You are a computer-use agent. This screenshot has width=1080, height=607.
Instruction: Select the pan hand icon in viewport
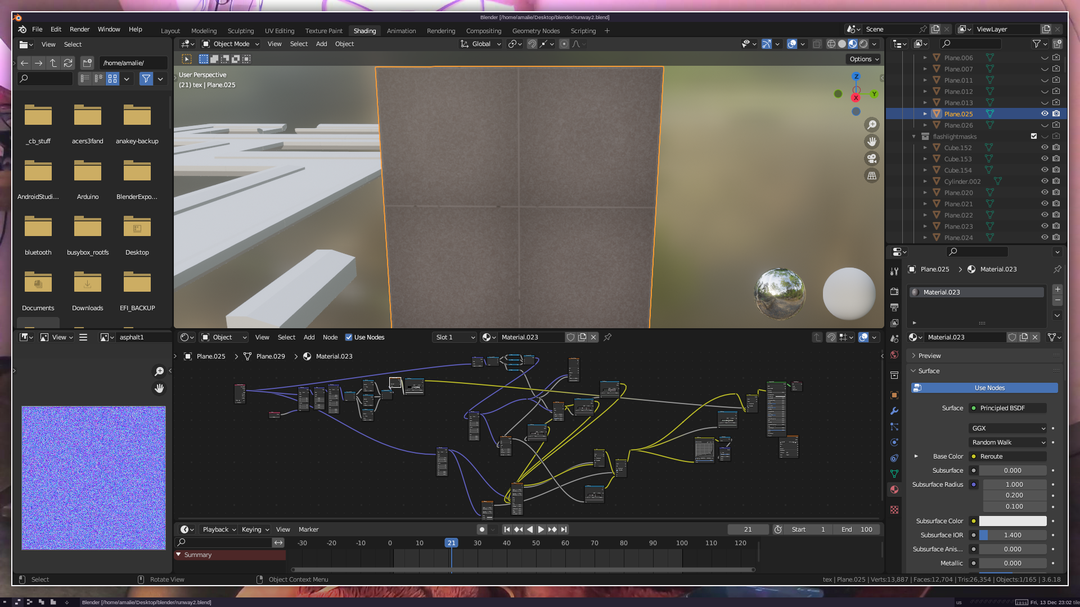pyautogui.click(x=872, y=142)
